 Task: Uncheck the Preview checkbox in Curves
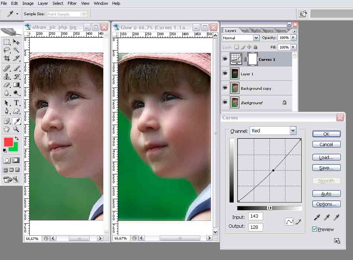coord(314,229)
